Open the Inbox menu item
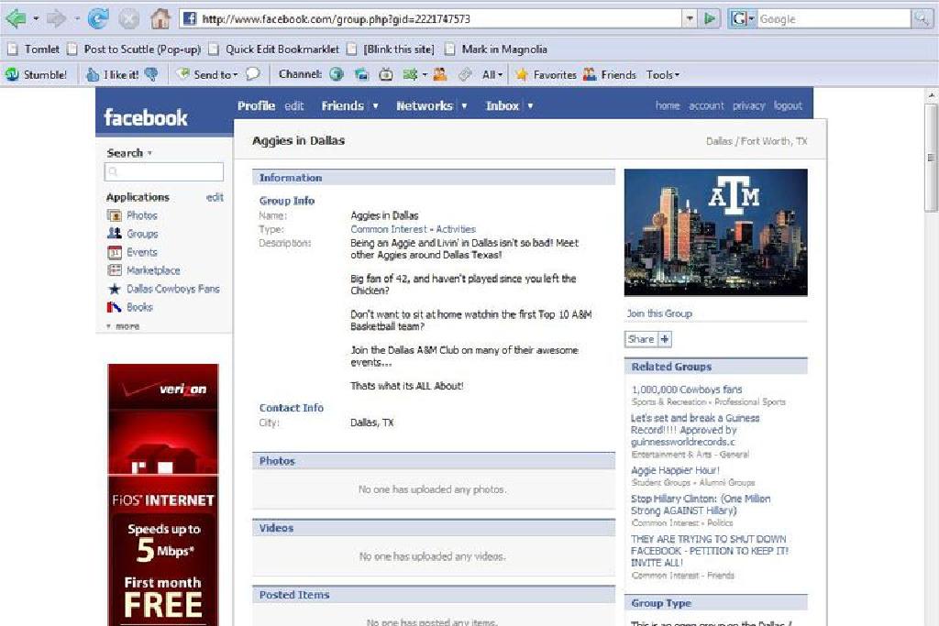 [x=503, y=106]
